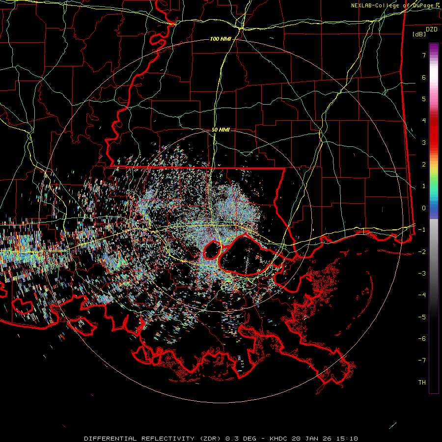This screenshot has width=442, height=442.
Task: Click the -2 value on the color scale
Action: [422, 252]
